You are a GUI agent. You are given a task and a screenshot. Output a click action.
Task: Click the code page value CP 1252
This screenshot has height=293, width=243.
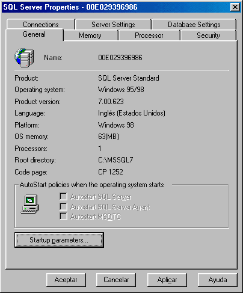111,172
